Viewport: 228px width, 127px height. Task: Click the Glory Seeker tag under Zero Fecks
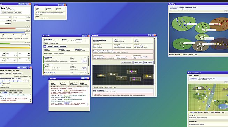pyautogui.click(x=18, y=12)
